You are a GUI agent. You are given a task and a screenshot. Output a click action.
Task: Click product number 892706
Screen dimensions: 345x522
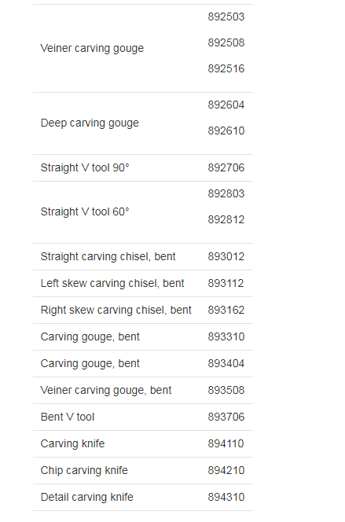pyautogui.click(x=226, y=167)
